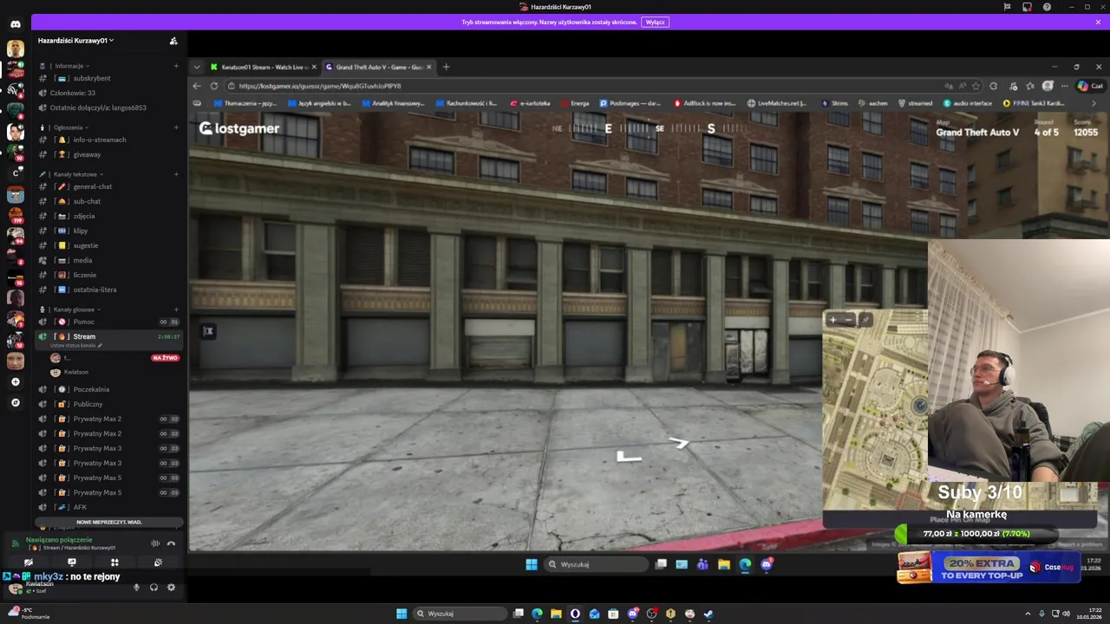Disconnect from voice with the hang-up icon
1110x624 pixels.
[171, 543]
